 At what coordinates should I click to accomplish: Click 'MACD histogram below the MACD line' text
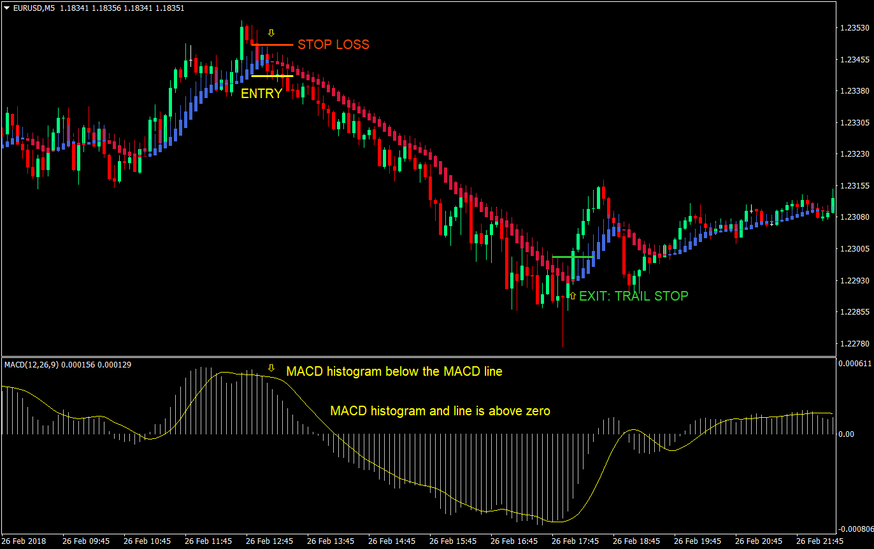tap(394, 371)
